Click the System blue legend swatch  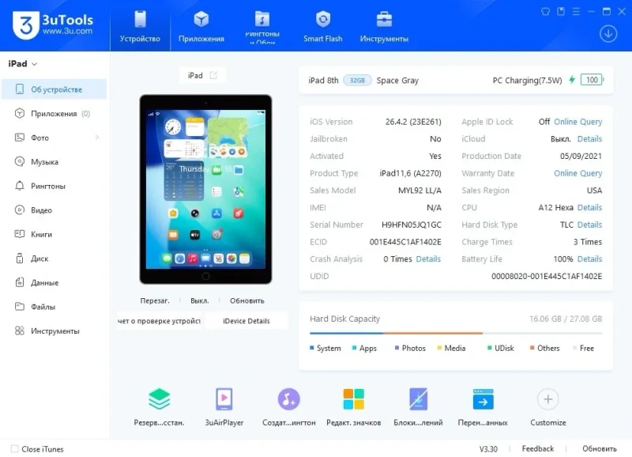pos(311,348)
